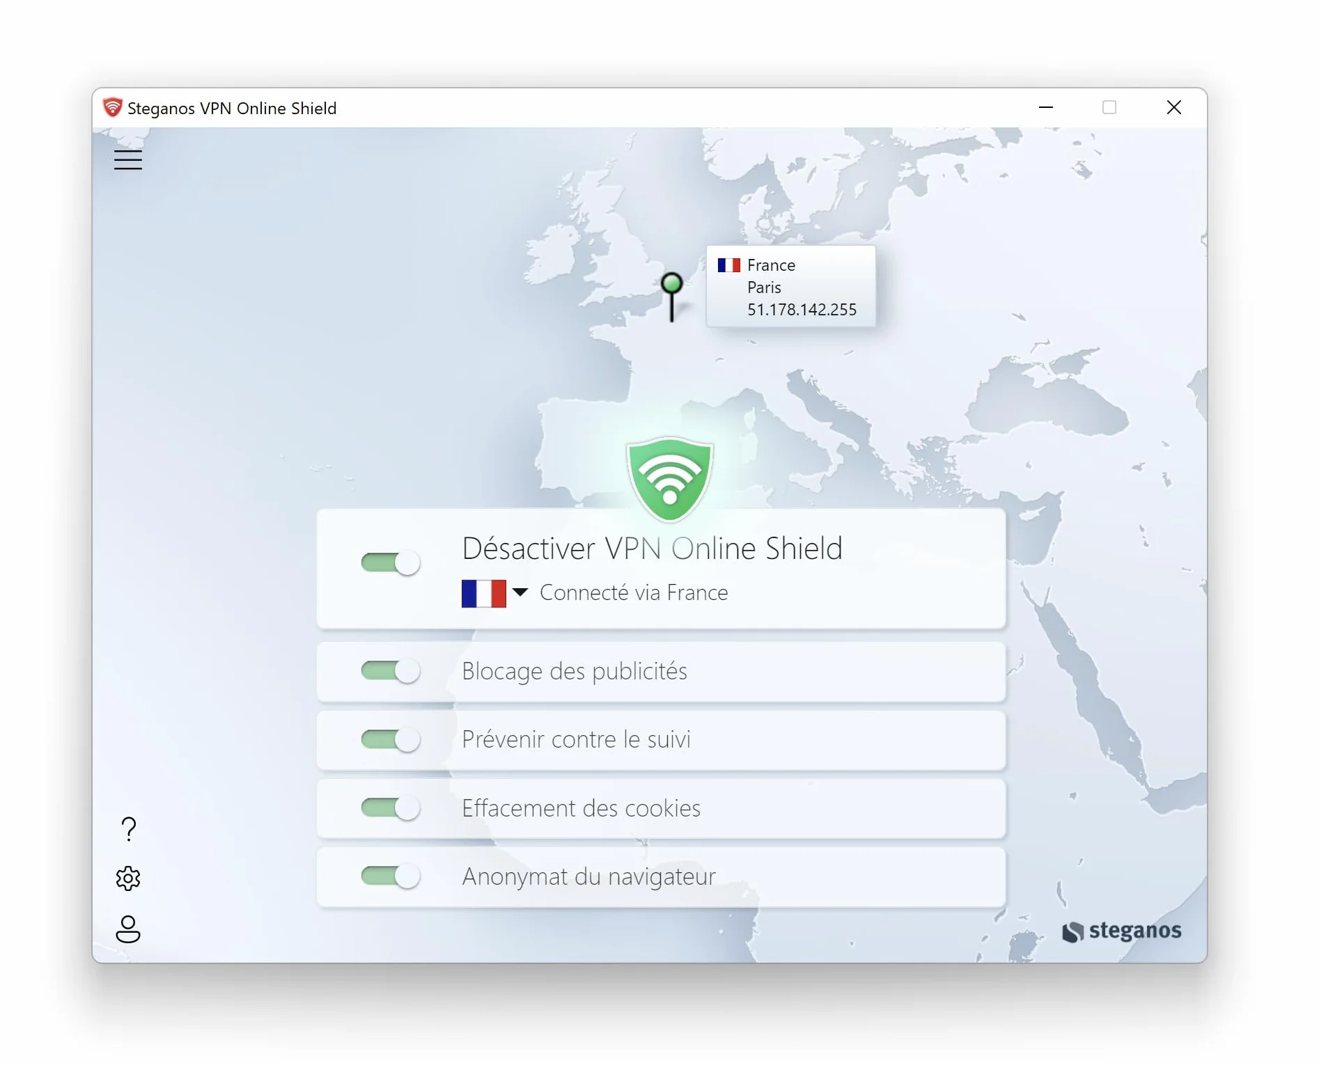This screenshot has width=1319, height=1065.
Task: Click the map location pin marker
Action: click(x=671, y=297)
